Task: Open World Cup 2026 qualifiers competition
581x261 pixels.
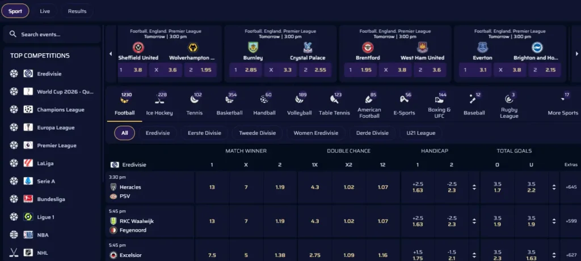Action: point(52,92)
